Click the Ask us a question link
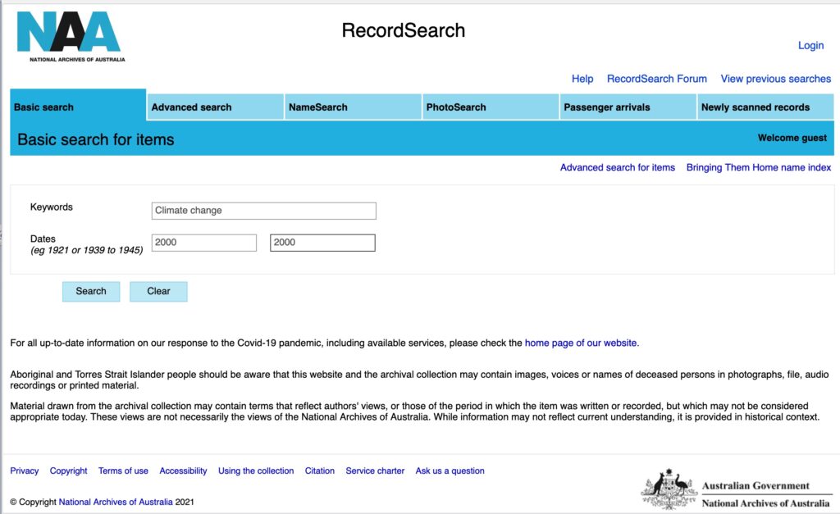The image size is (840, 514). (x=450, y=471)
